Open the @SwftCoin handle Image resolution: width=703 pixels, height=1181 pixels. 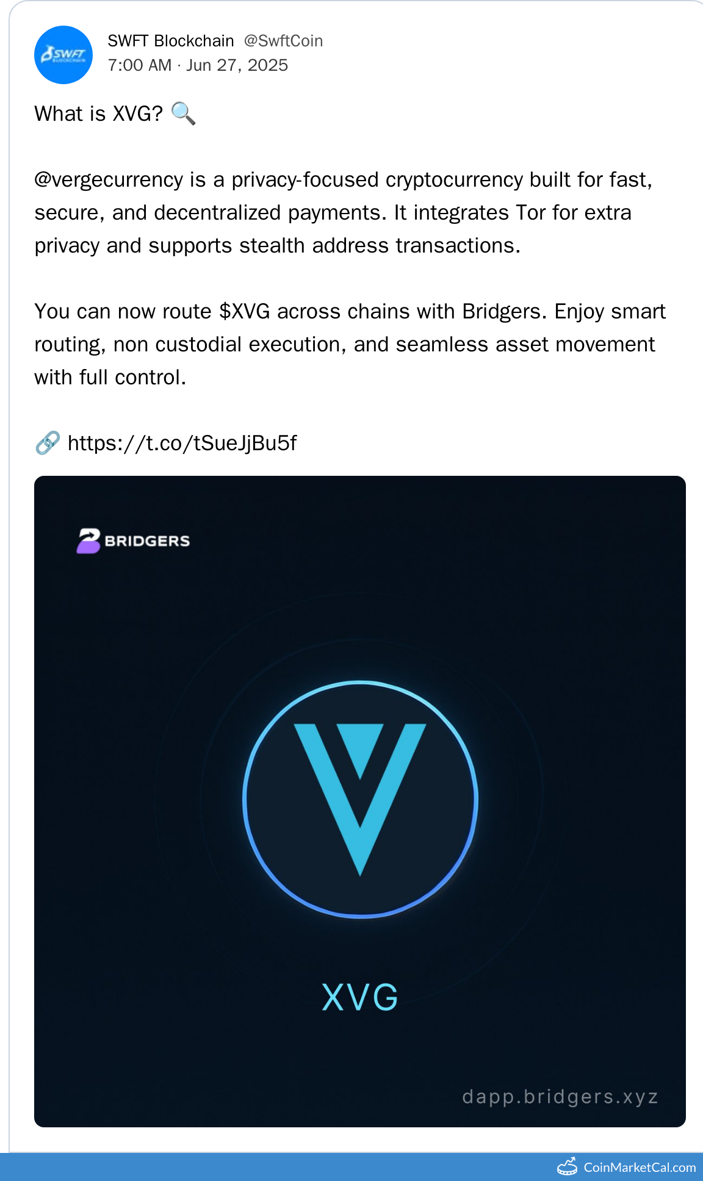point(283,41)
